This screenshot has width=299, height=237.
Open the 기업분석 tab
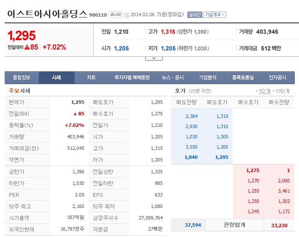click(208, 78)
